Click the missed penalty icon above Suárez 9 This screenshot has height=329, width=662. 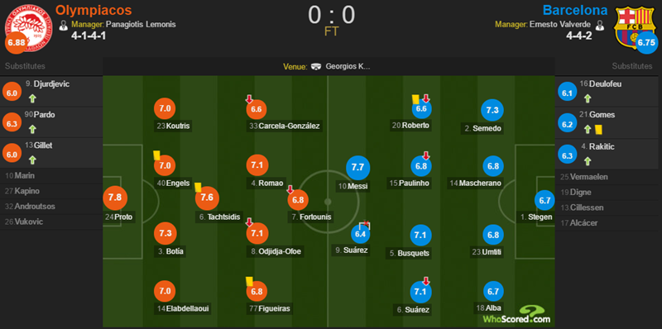pos(364,225)
